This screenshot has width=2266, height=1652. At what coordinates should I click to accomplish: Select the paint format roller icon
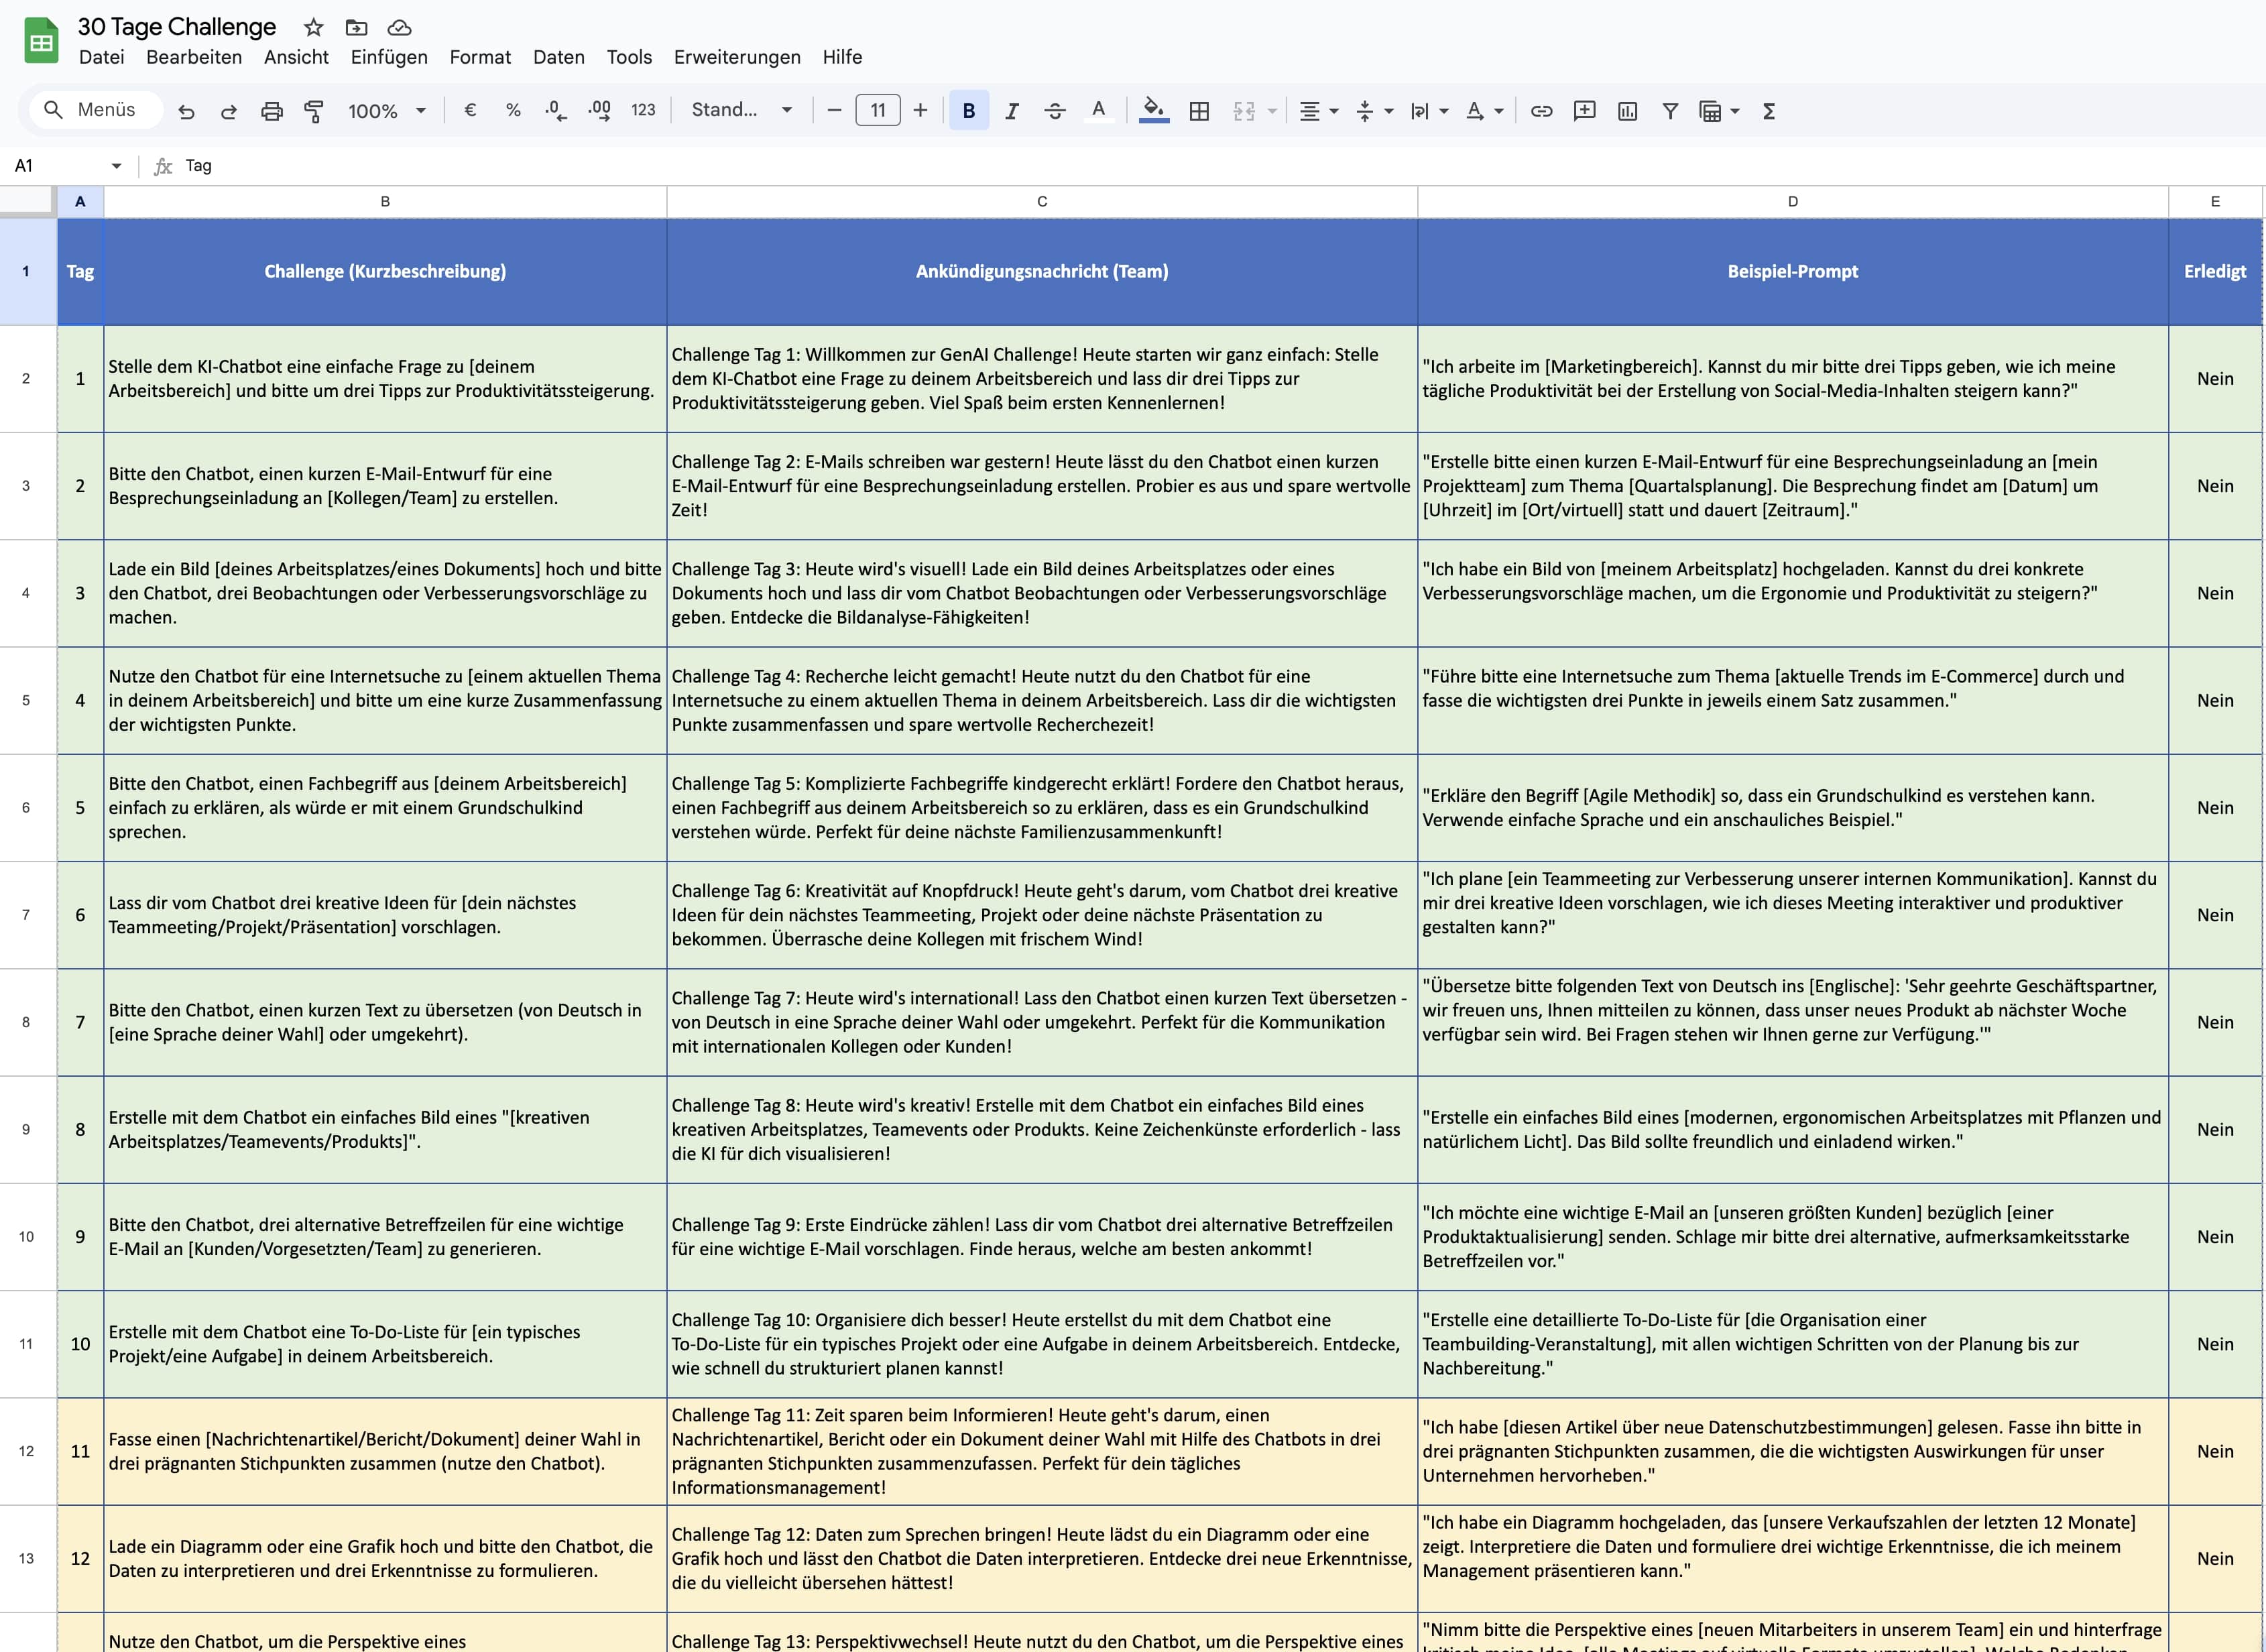(x=314, y=111)
